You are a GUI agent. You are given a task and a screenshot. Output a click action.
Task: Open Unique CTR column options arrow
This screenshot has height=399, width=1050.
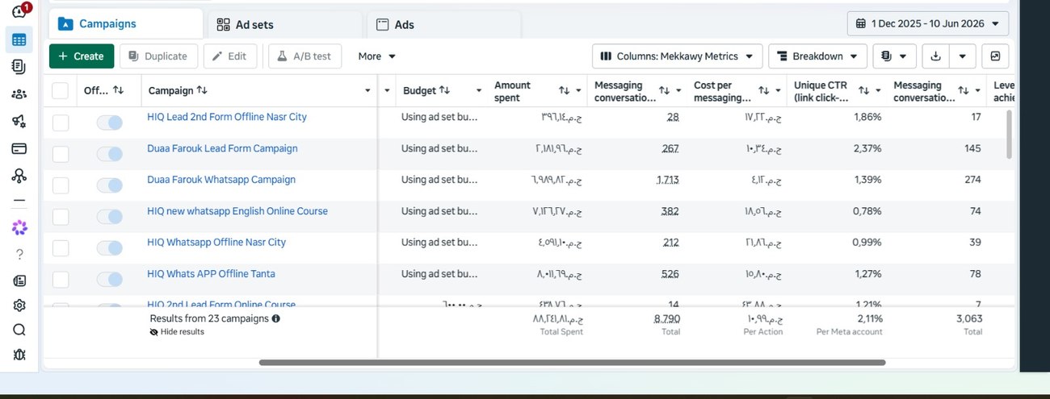(878, 91)
